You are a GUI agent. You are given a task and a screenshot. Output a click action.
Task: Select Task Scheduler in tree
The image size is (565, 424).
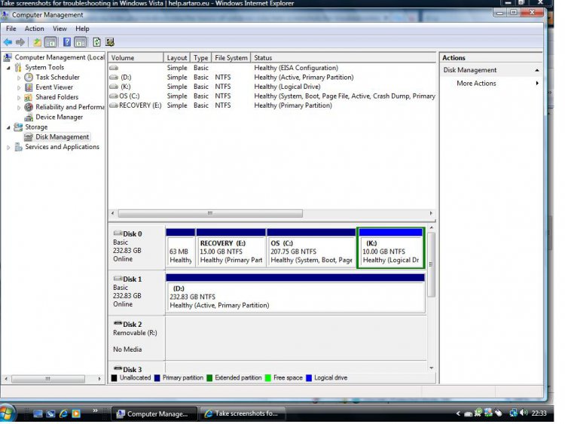[x=57, y=77]
